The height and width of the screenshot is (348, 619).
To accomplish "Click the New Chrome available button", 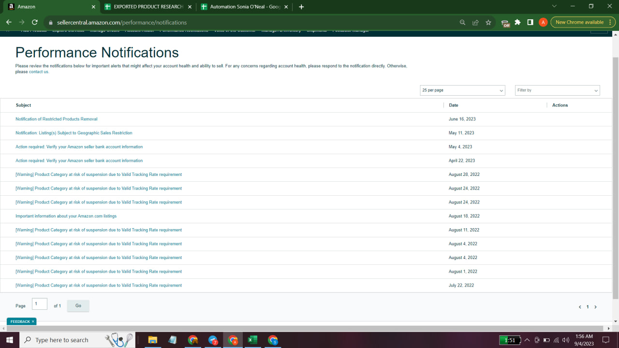I will point(579,22).
